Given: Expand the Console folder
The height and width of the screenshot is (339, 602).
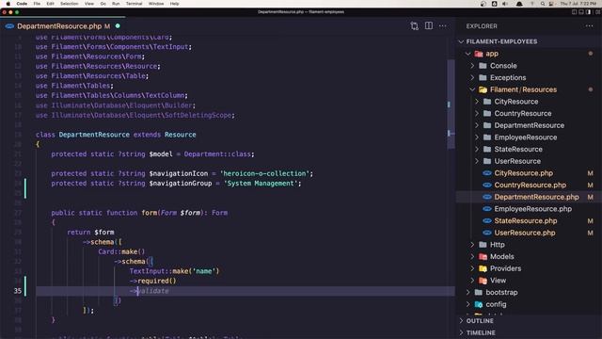Looking at the screenshot, I should point(473,66).
